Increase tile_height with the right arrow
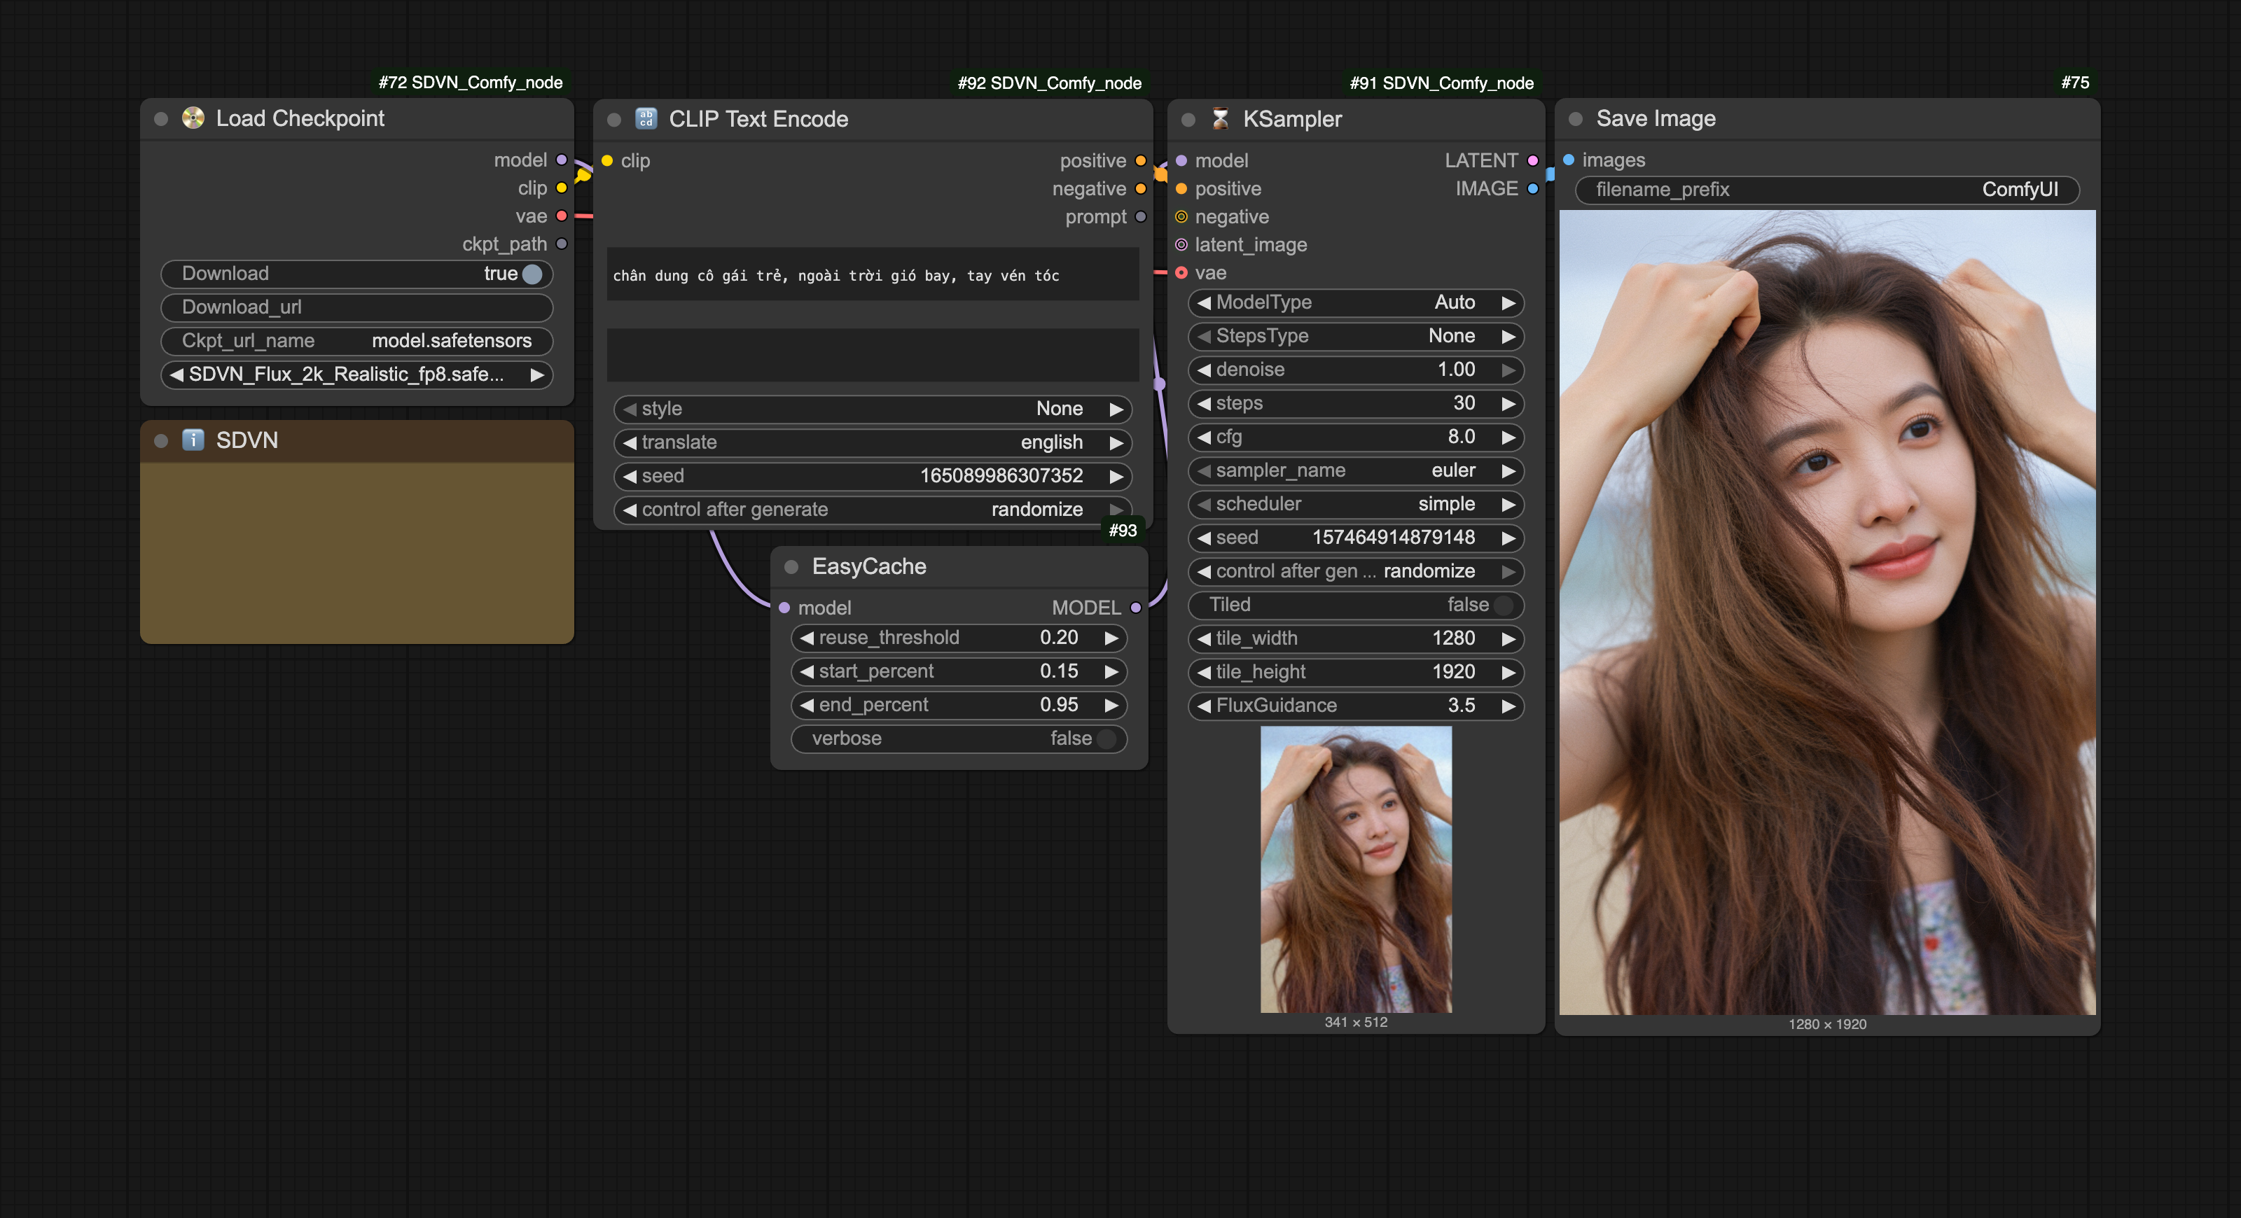Screen dimensions: 2241x1218 [x=1508, y=672]
